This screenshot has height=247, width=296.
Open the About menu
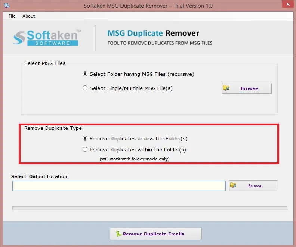28,16
